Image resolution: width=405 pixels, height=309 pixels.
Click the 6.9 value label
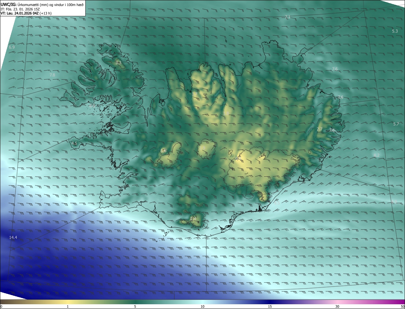[x=12, y=47]
